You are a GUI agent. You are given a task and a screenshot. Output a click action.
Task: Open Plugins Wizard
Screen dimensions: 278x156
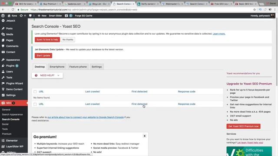[14, 83]
